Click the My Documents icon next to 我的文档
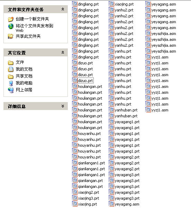Image resolution: width=191 pixels, height=210 pixels. pos(11,69)
